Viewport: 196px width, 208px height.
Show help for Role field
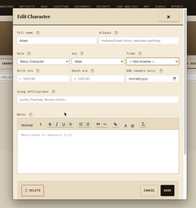tap(29, 54)
